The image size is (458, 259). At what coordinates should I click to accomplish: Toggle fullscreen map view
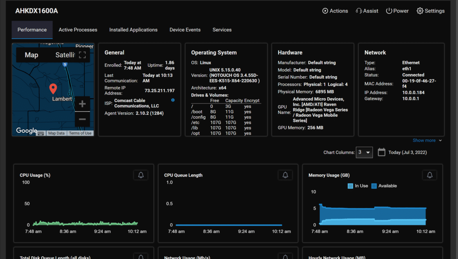click(82, 55)
